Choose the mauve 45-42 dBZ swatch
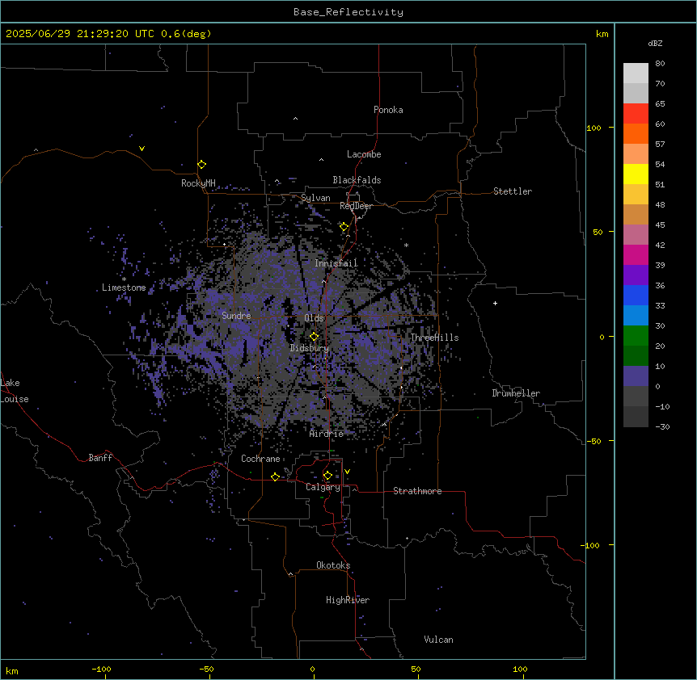Screen dimensions: 697x680 [x=636, y=234]
